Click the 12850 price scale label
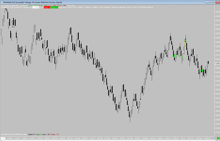This screenshot has height=141, width=220. point(217,76)
